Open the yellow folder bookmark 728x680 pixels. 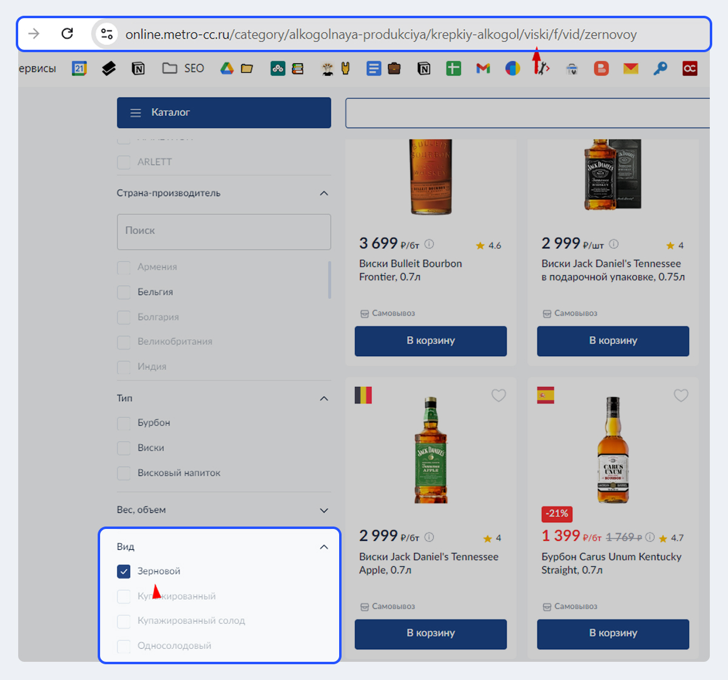click(247, 69)
